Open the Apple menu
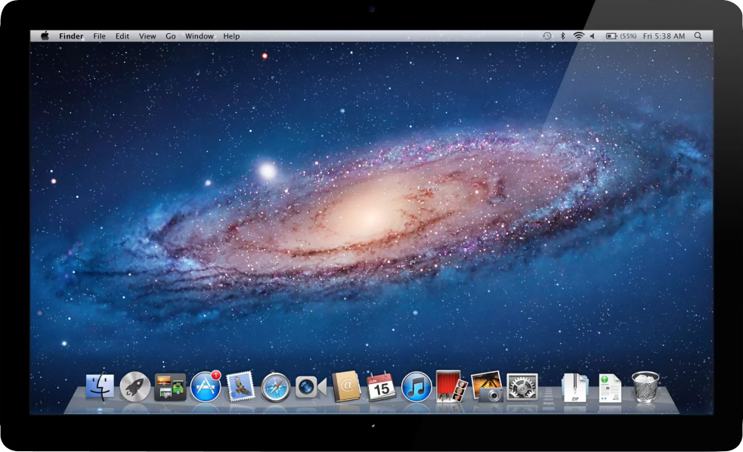The image size is (743, 452). coord(45,36)
